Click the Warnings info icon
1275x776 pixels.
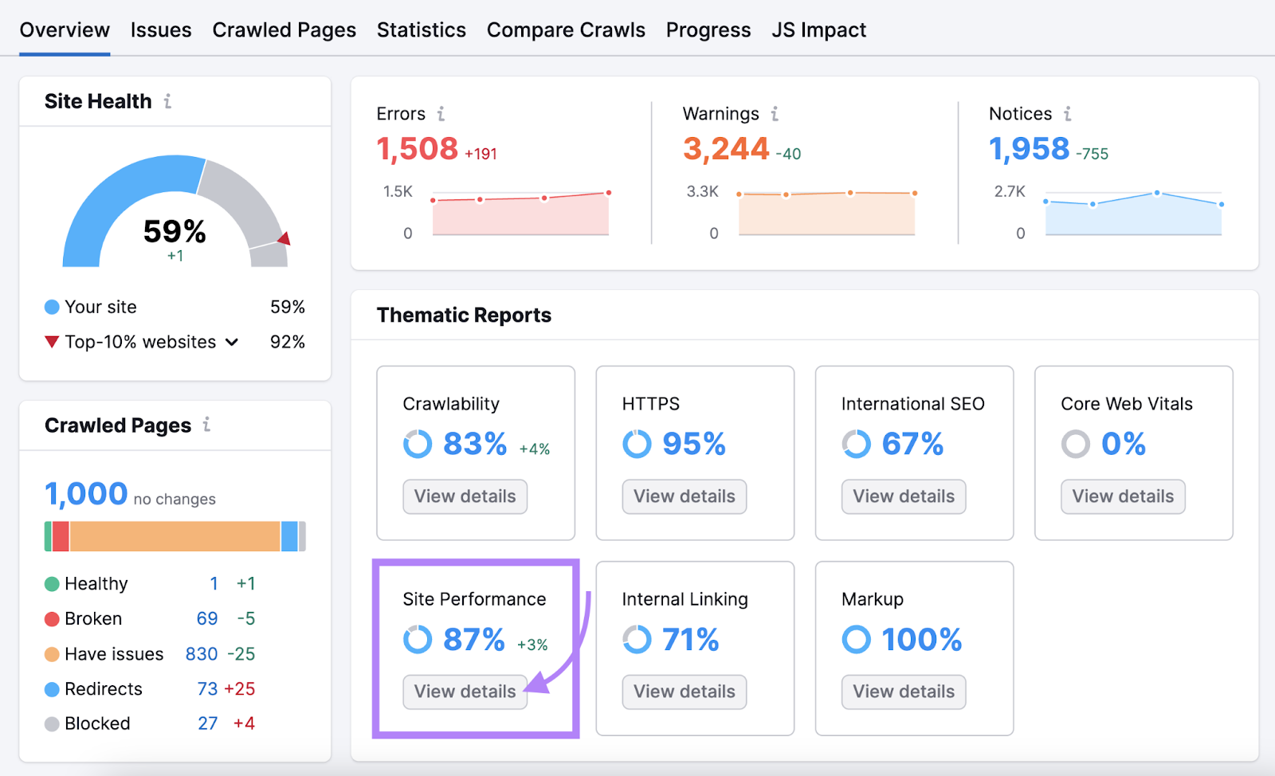tap(774, 114)
